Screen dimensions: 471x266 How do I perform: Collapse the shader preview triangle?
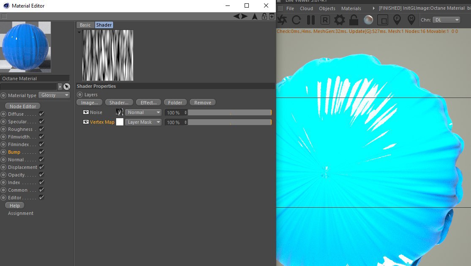[79, 32]
